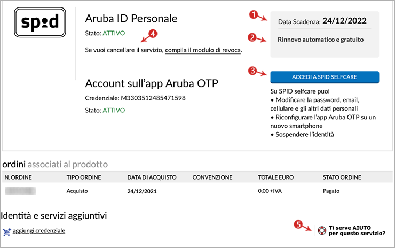Click the CONVENZIONE column header
This screenshot has height=248, width=395.
212,177
